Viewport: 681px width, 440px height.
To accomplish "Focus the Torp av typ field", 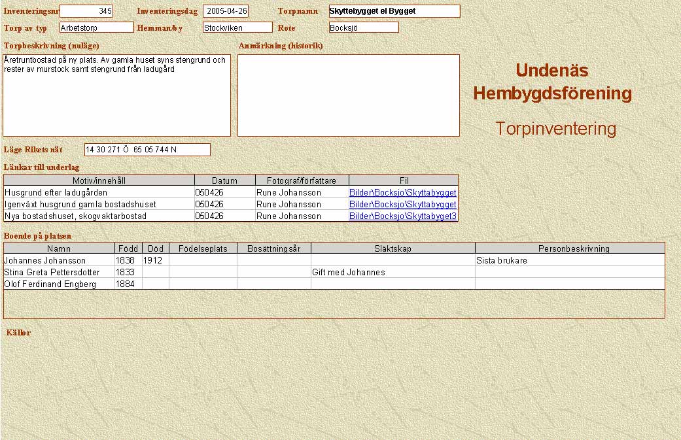I will point(96,27).
